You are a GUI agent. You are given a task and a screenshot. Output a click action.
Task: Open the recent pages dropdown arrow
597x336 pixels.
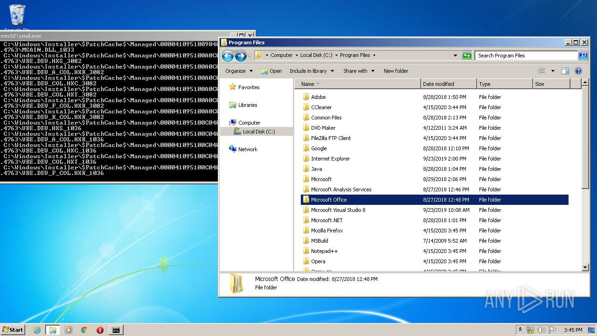point(250,56)
